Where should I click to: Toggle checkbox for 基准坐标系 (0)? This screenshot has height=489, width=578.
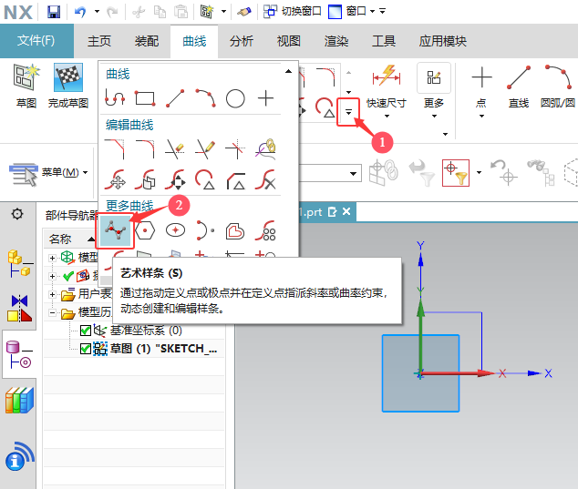(x=86, y=331)
